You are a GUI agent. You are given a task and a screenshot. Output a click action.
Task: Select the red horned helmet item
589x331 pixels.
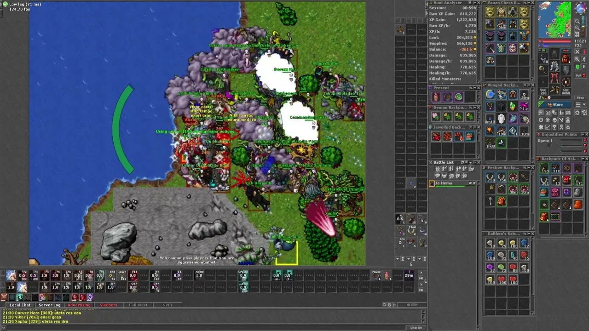click(566, 180)
